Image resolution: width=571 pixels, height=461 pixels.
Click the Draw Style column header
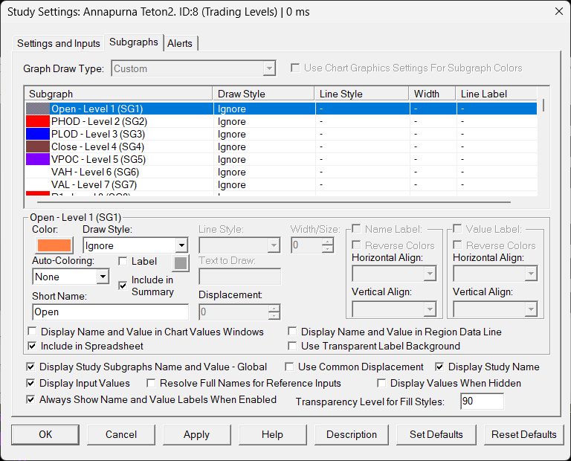[x=263, y=94]
